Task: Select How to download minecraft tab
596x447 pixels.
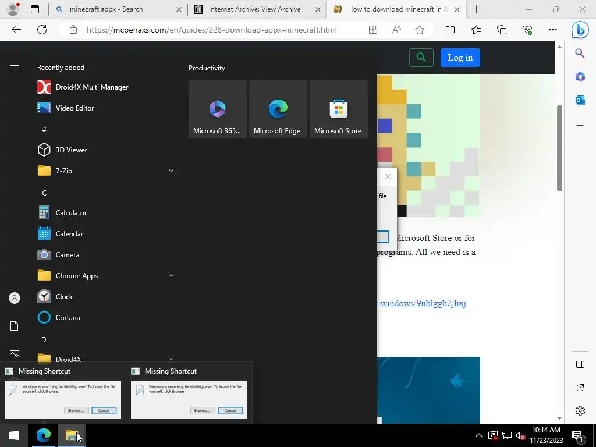Action: pos(396,9)
